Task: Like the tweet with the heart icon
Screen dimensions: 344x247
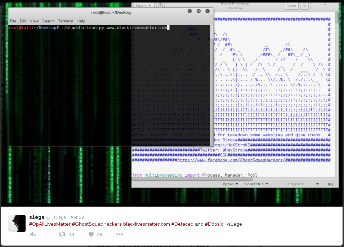Action: point(91,234)
